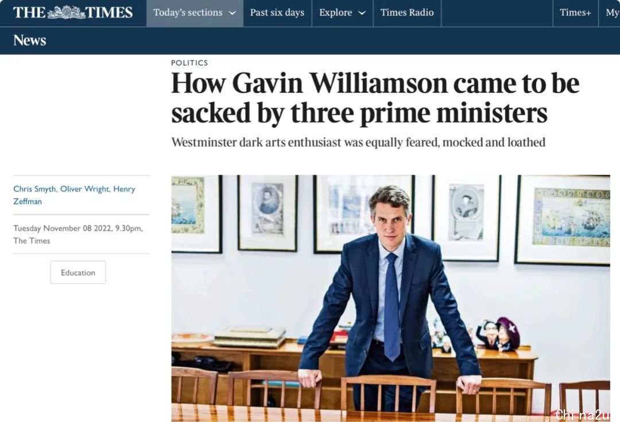Click the article headline about Gavin Williamson
Image resolution: width=620 pixels, height=422 pixels.
click(375, 98)
